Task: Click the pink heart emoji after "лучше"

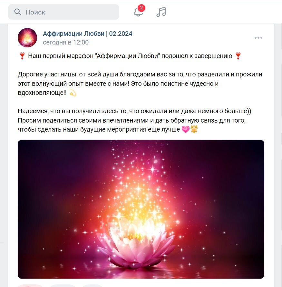Action: 185,129
